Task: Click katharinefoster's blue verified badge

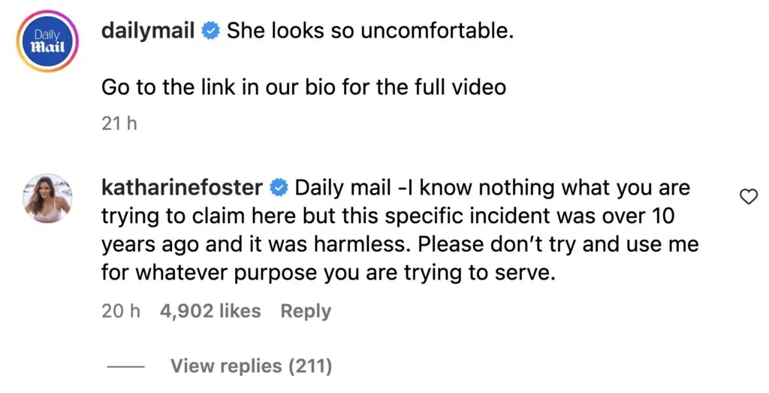Action: pyautogui.click(x=279, y=187)
